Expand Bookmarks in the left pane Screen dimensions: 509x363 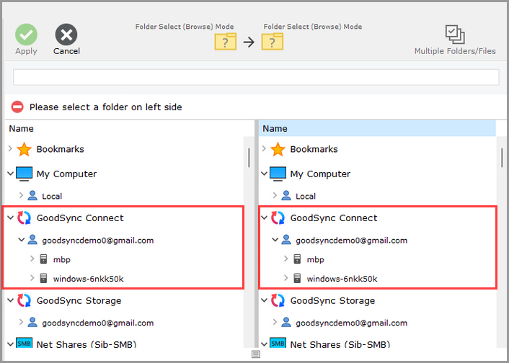(10, 149)
